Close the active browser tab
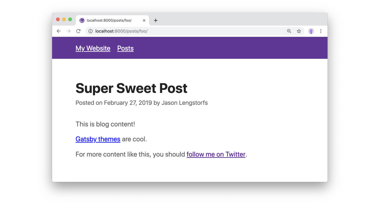Screen dimensions: 390x209 pos(144,20)
